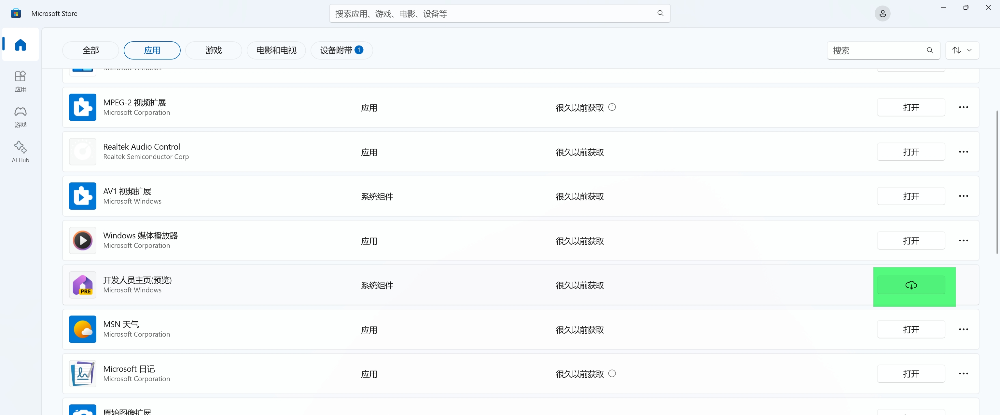This screenshot has height=415, width=1000.
Task: Click info icon beside Microsoft 日记 date
Action: (x=612, y=373)
